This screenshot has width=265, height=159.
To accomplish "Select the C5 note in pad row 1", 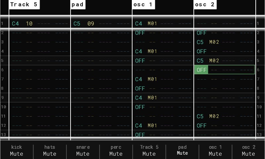I will [x=77, y=24].
